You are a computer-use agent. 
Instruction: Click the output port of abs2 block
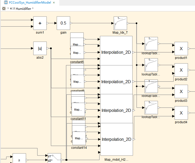48,48
